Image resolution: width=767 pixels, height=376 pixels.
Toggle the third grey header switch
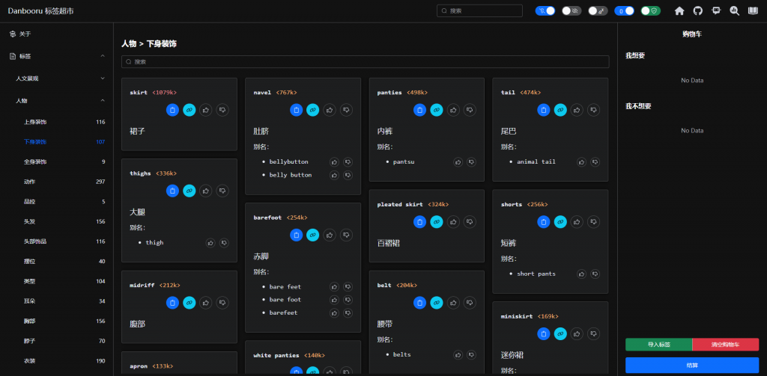[598, 10]
